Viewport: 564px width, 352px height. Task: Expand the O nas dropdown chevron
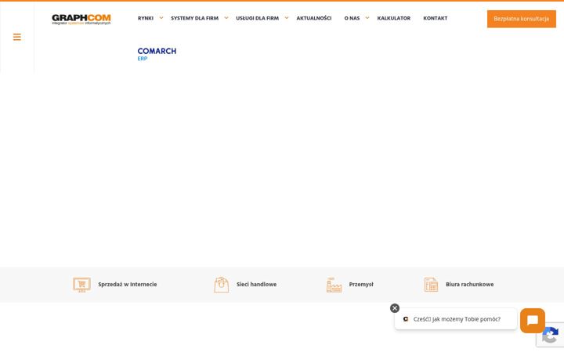click(367, 17)
